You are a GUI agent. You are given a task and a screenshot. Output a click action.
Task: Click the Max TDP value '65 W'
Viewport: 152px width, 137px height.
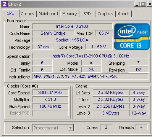(x=104, y=33)
